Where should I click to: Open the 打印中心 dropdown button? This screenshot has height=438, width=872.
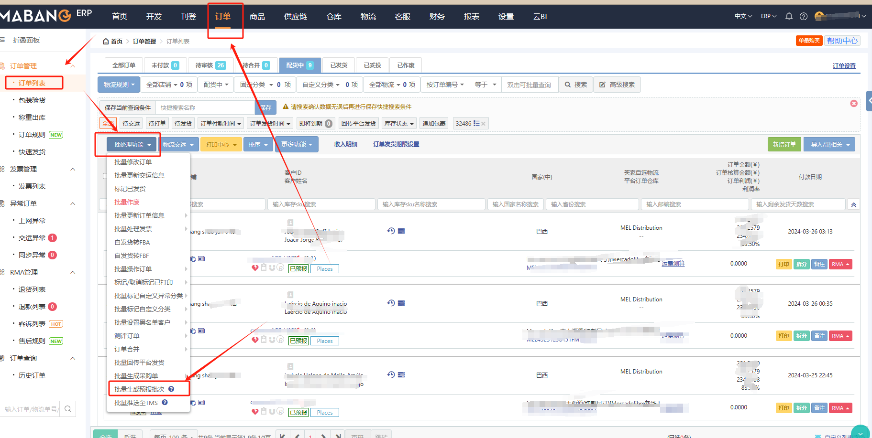click(221, 144)
